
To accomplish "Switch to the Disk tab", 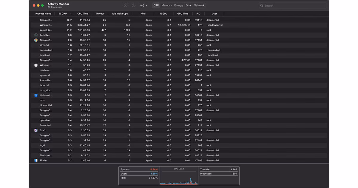I will pyautogui.click(x=189, y=5).
